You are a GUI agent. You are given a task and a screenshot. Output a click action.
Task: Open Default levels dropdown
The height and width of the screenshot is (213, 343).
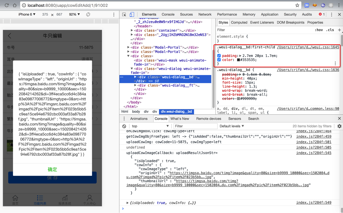[232, 126]
